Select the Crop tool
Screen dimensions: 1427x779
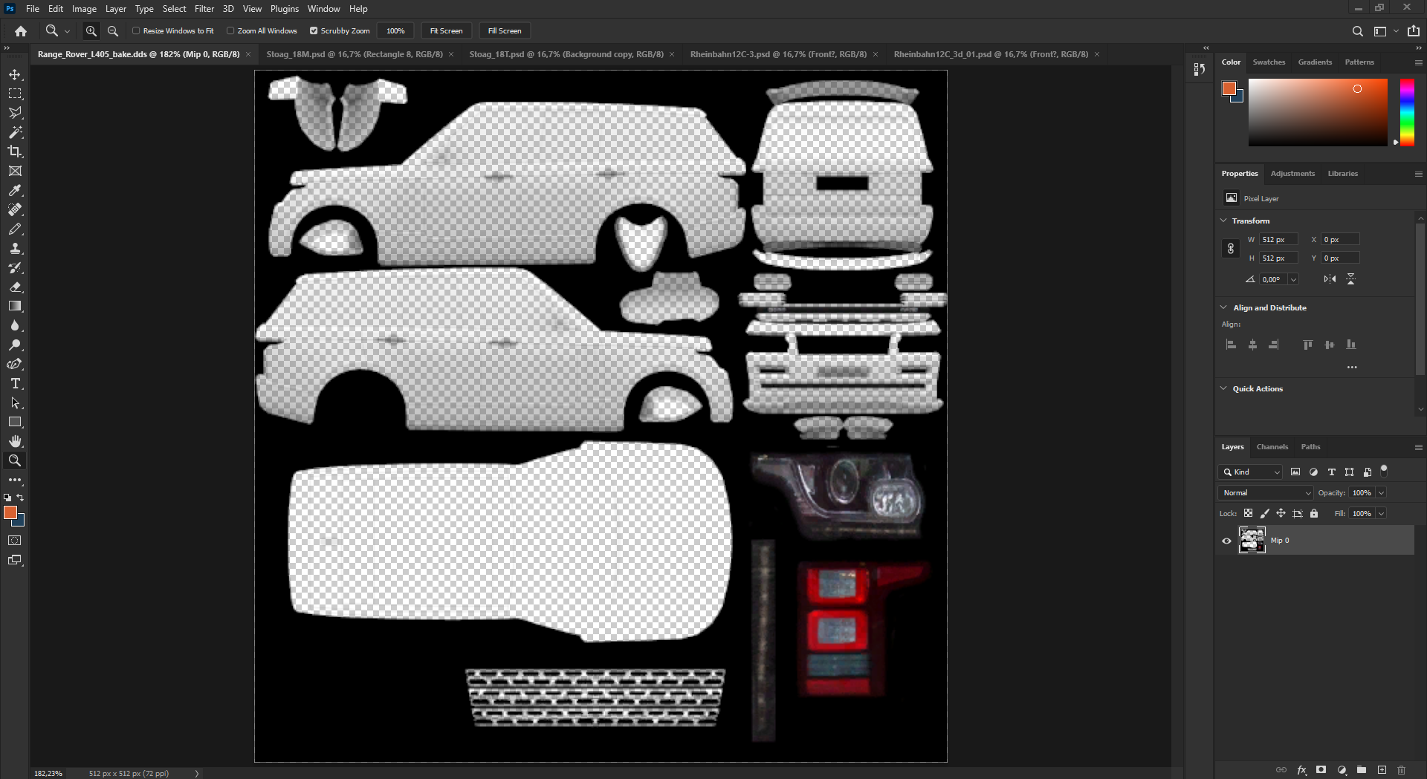click(15, 151)
